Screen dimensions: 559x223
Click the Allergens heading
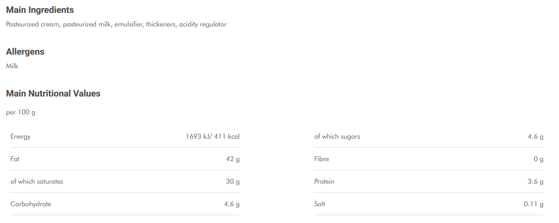pos(25,52)
